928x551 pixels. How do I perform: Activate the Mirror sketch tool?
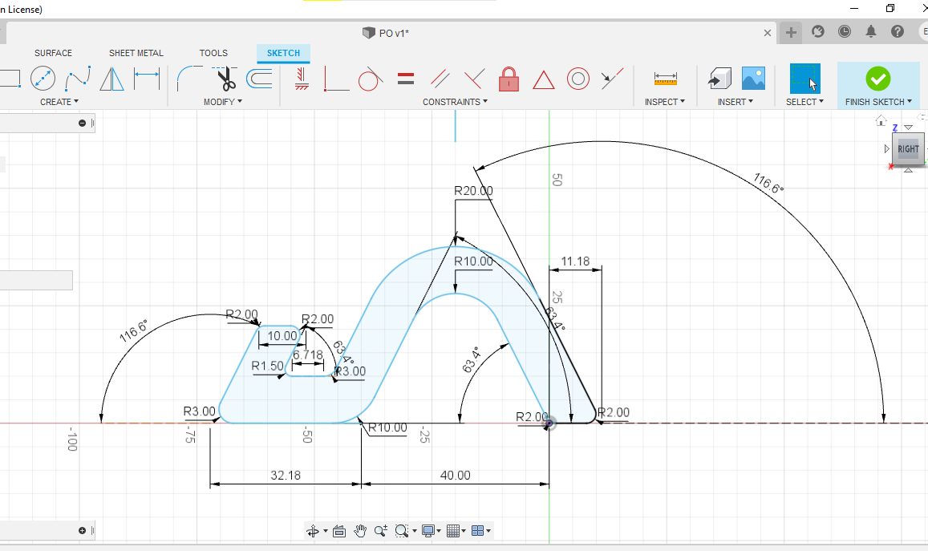[111, 79]
